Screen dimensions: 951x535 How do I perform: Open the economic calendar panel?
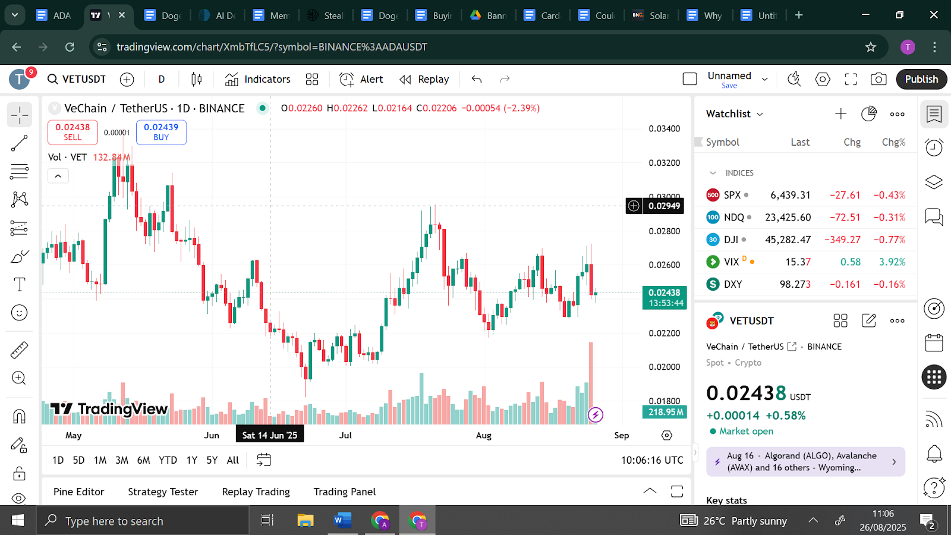(934, 343)
